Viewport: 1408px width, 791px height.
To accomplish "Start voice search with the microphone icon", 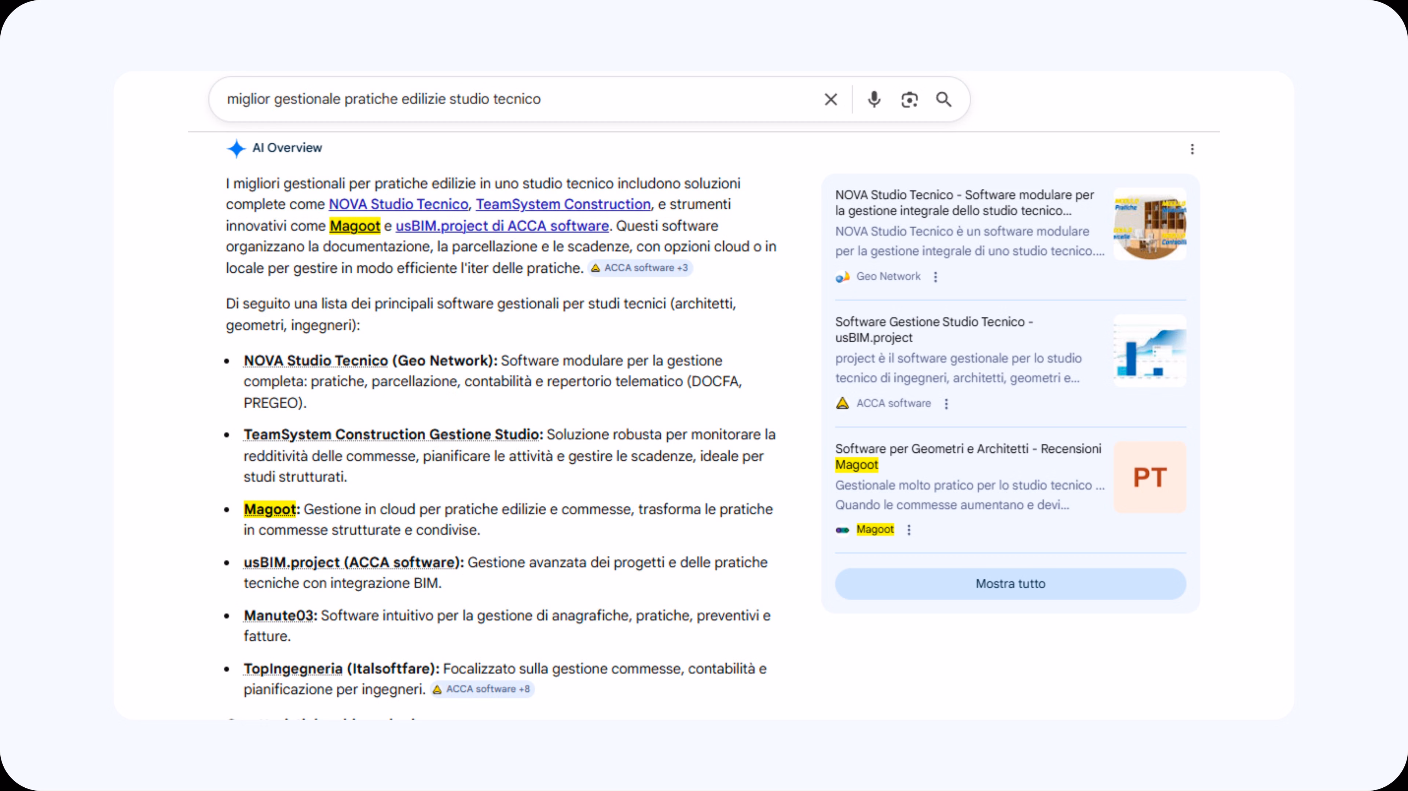I will (874, 99).
